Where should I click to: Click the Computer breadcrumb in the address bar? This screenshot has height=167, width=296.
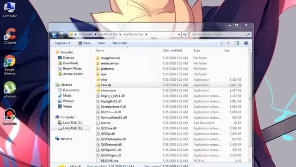[x=86, y=34]
